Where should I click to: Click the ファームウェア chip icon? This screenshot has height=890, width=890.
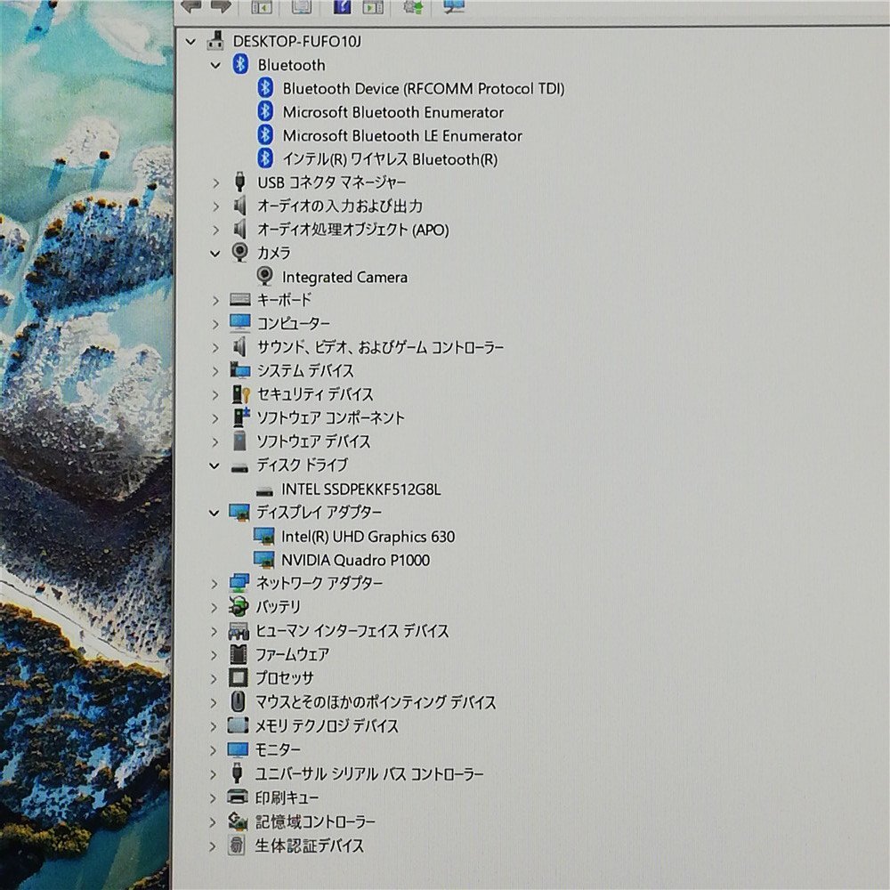(x=239, y=654)
